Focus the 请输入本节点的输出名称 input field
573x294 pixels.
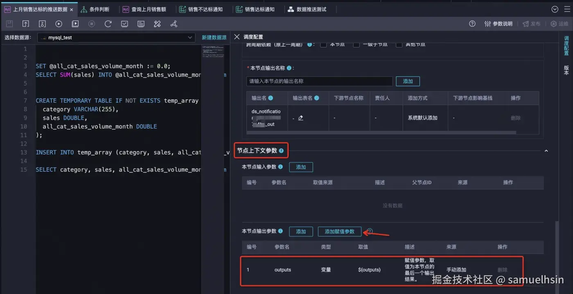(x=319, y=81)
